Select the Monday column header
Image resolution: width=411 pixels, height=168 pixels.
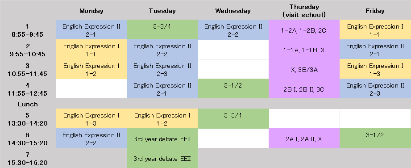click(91, 11)
